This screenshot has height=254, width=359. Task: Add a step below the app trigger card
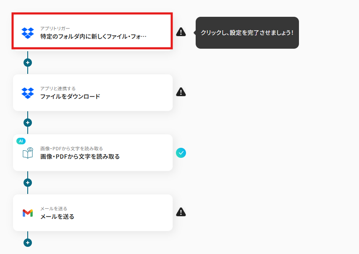28,63
